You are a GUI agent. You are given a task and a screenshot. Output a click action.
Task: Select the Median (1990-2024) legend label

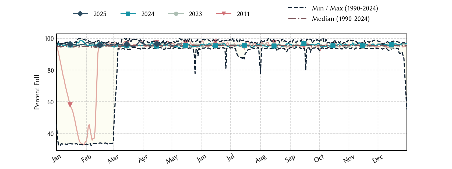click(x=341, y=19)
